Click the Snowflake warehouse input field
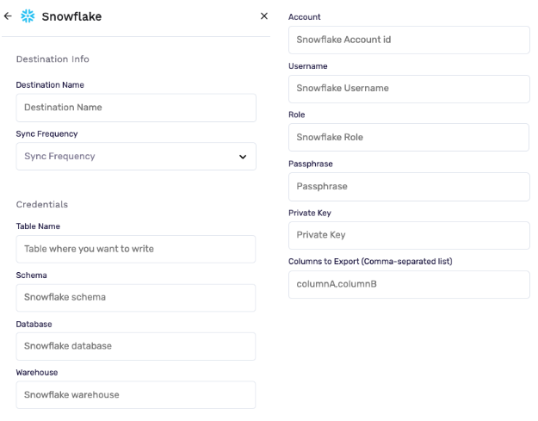The image size is (538, 421). [x=135, y=395]
